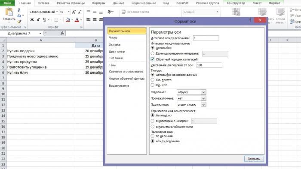301x169 pixels.
Task: Open the Число section in dialog
Action: (x=126, y=38)
